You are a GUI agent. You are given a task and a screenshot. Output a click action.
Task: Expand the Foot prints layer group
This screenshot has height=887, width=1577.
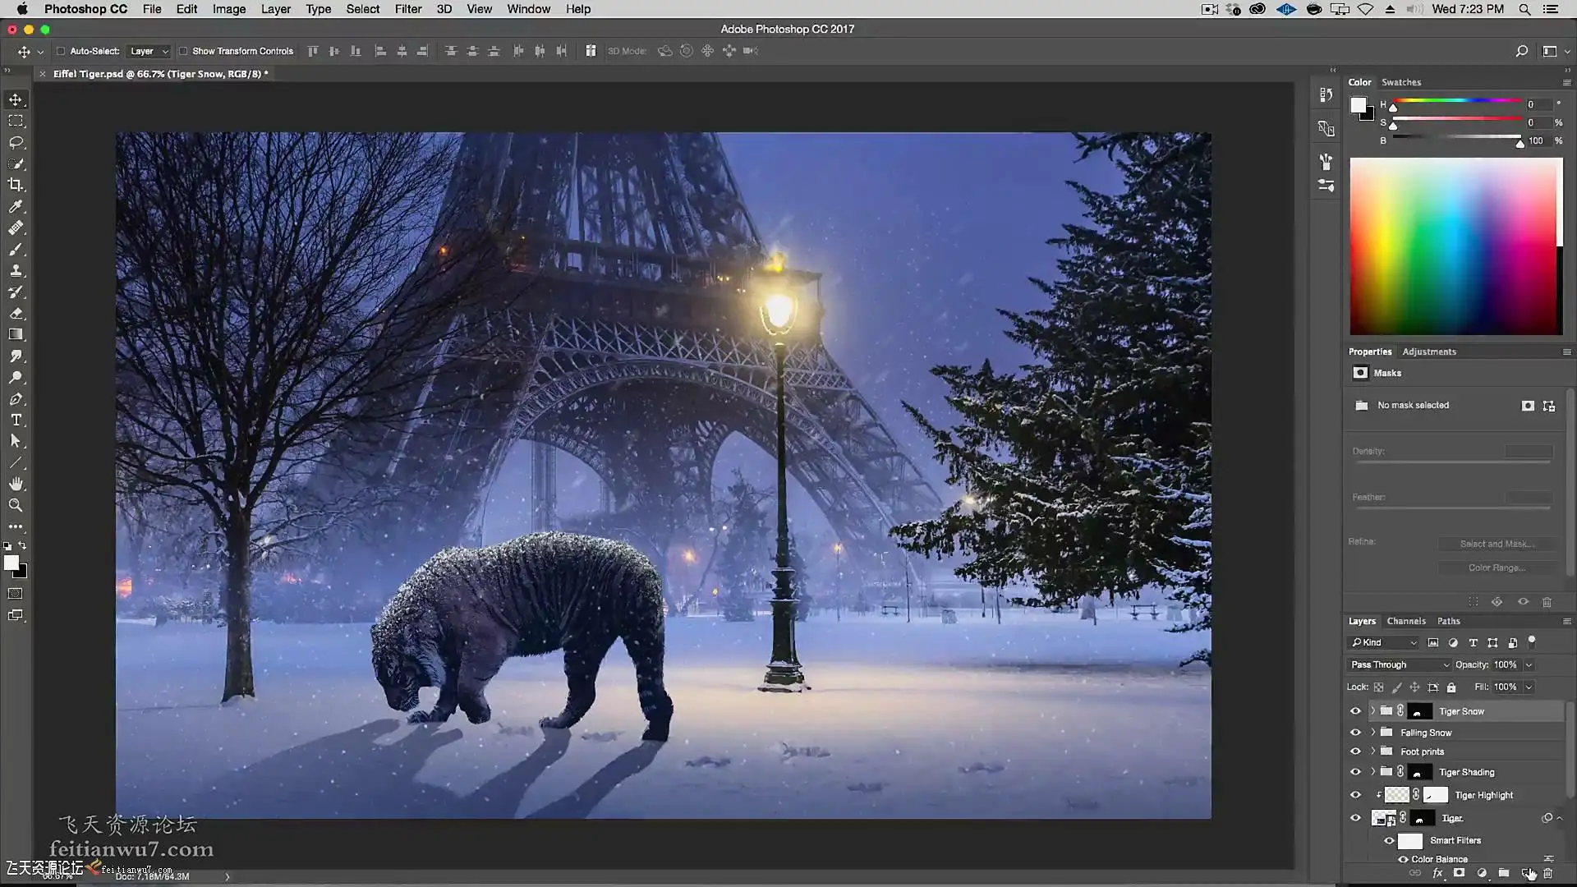[x=1372, y=751]
